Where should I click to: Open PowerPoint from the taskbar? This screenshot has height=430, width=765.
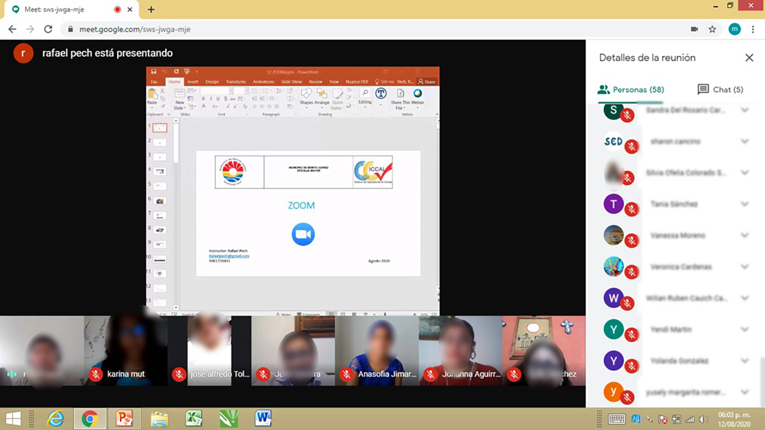pyautogui.click(x=124, y=419)
